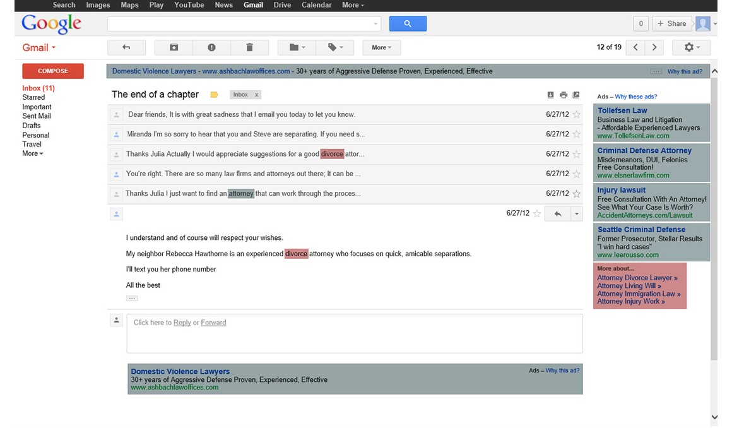Screen dimensions: 732x428
Task: Open the Tollefsen Law ad link
Action: (622, 110)
